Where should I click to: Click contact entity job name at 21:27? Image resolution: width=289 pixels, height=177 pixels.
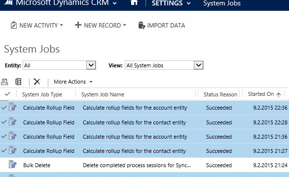click(134, 151)
